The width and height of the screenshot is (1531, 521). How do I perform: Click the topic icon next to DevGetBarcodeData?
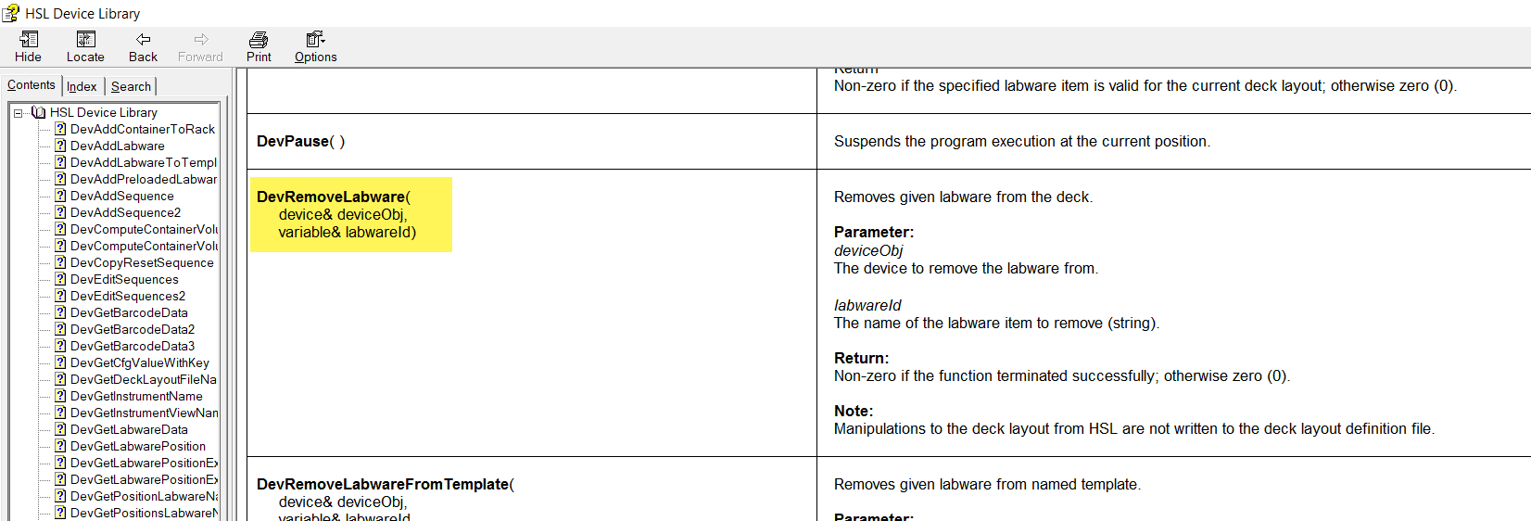pyautogui.click(x=60, y=312)
